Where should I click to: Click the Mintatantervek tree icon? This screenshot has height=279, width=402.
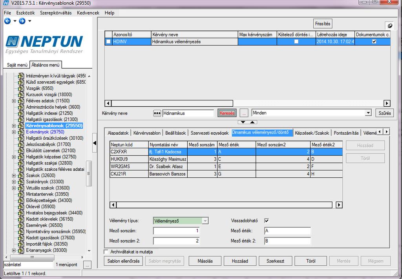21,194
